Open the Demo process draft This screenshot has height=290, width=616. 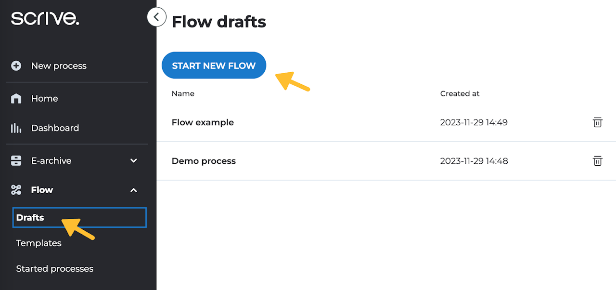(204, 161)
